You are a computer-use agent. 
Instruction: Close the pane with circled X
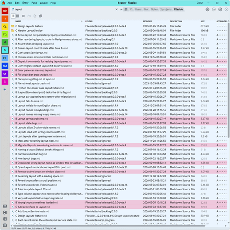[226, 10]
